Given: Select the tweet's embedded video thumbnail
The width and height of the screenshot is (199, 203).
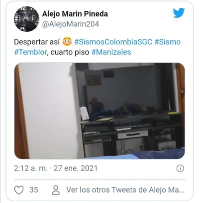Looking at the screenshot, I should click(99, 111).
